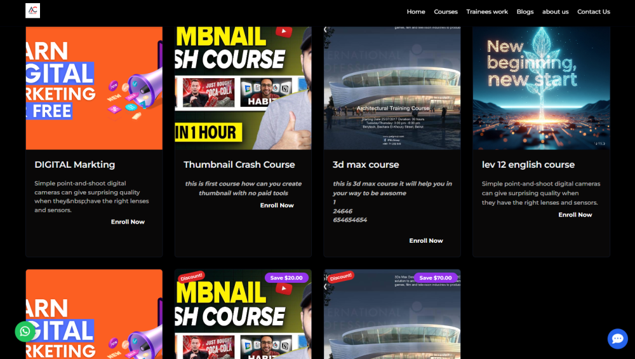The height and width of the screenshot is (359, 635).
Task: Navigate to Trainees work
Action: coord(487,11)
